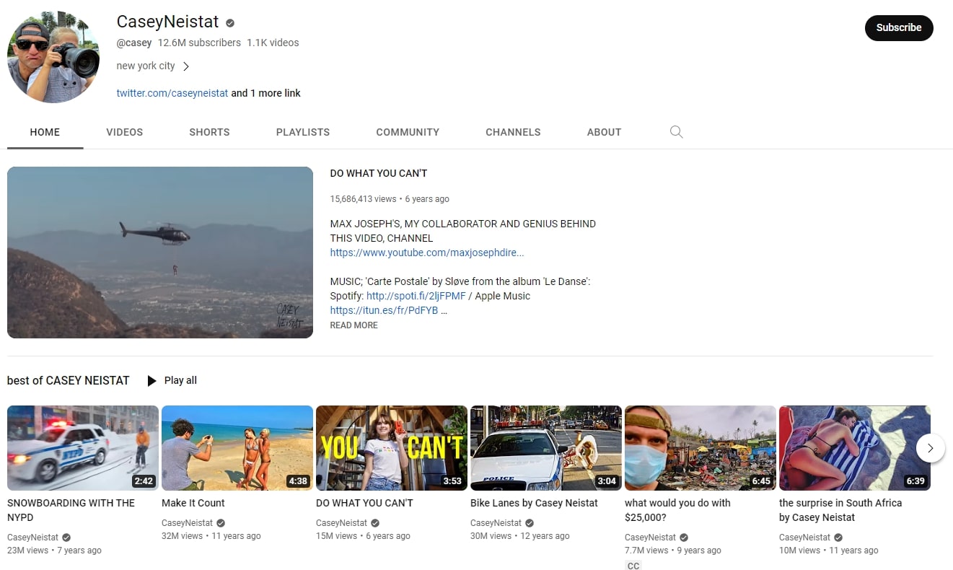Open the itun.es Apple Music link

click(x=384, y=310)
